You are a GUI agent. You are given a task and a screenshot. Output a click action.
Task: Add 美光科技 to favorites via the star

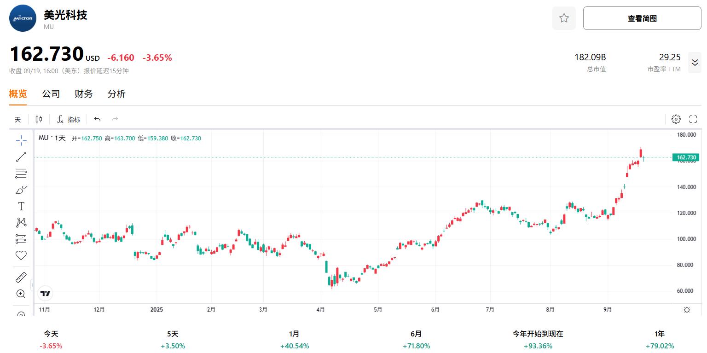(564, 18)
